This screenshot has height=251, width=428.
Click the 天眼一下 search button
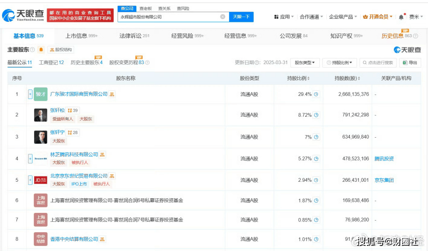coord(241,17)
